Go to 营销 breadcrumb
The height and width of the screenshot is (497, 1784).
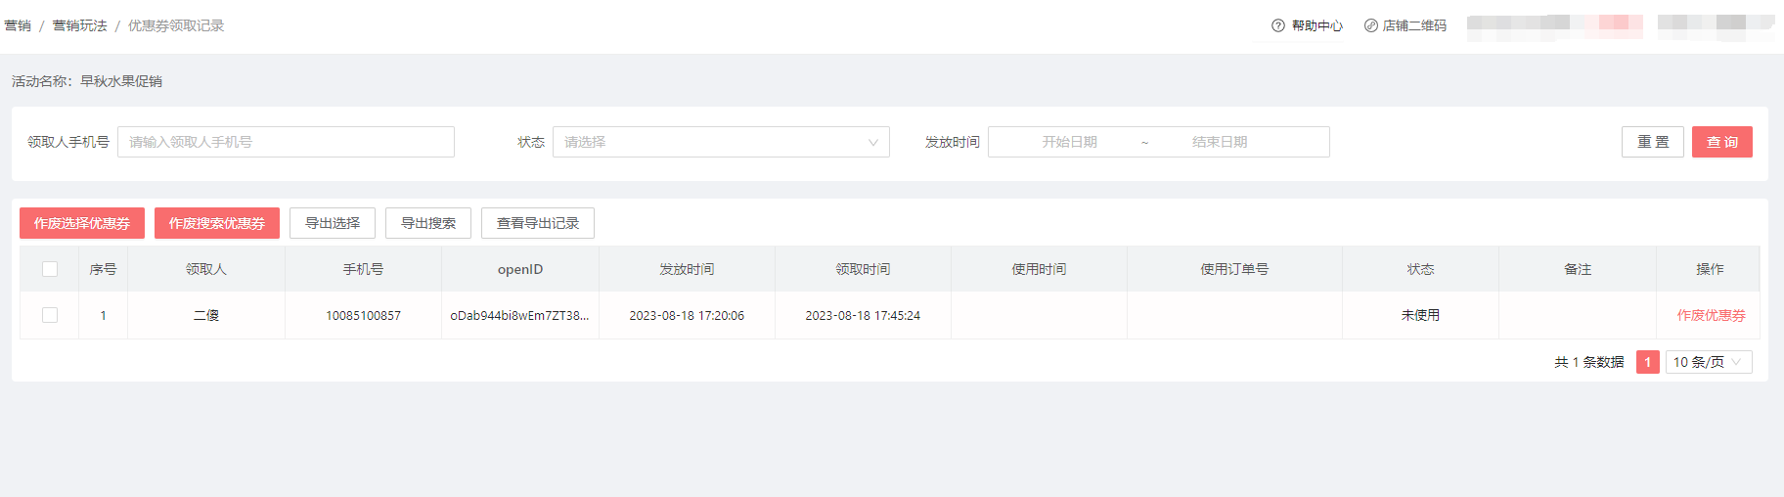tap(18, 25)
